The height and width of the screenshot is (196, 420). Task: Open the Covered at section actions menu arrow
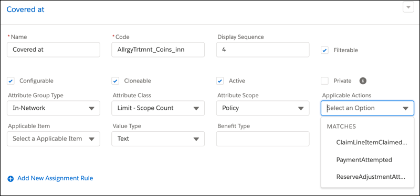pos(408,8)
